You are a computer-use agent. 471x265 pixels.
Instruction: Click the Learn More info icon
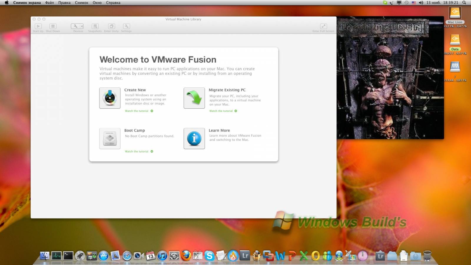(x=194, y=138)
